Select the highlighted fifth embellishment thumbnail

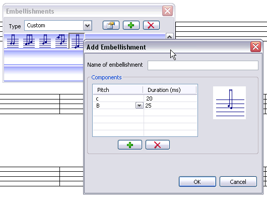tap(76, 41)
